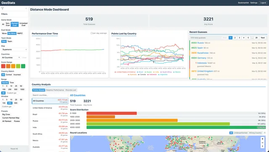269x152 pixels.
Task: Open Bookmarklet in the top bar
Action: pos(243,3)
